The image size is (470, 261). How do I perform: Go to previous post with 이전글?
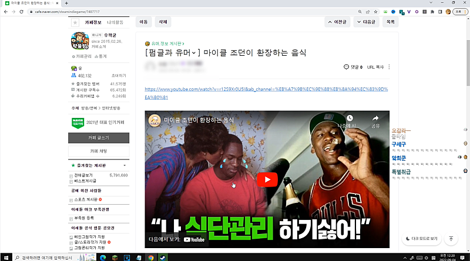(337, 22)
